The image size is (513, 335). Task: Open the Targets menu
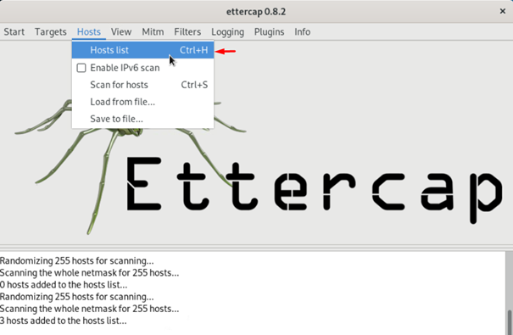(50, 31)
